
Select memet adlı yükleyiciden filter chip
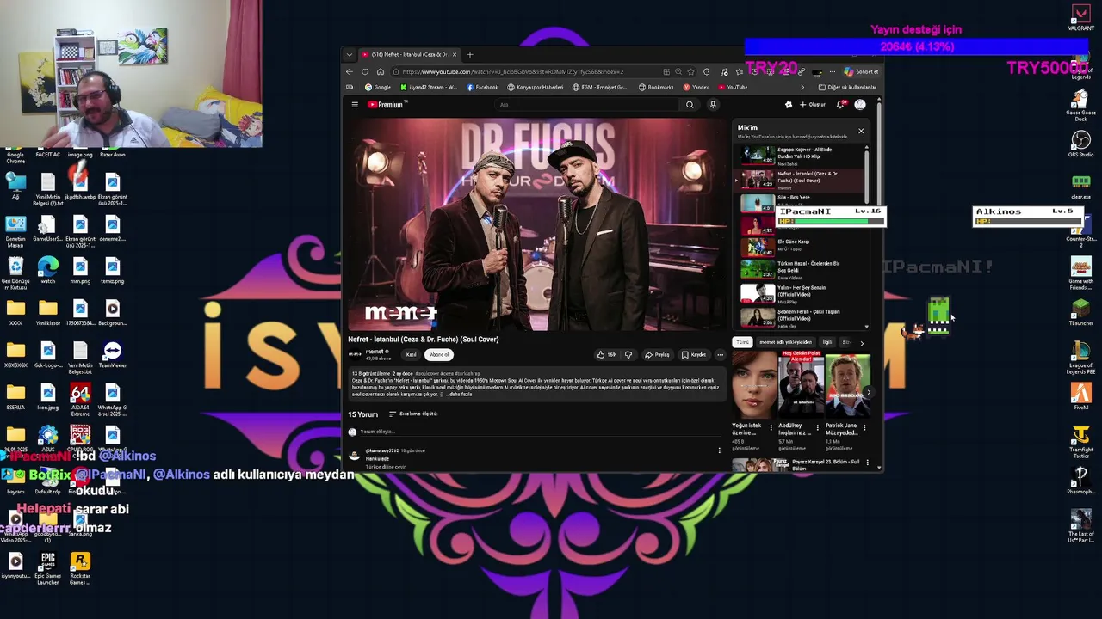point(785,342)
